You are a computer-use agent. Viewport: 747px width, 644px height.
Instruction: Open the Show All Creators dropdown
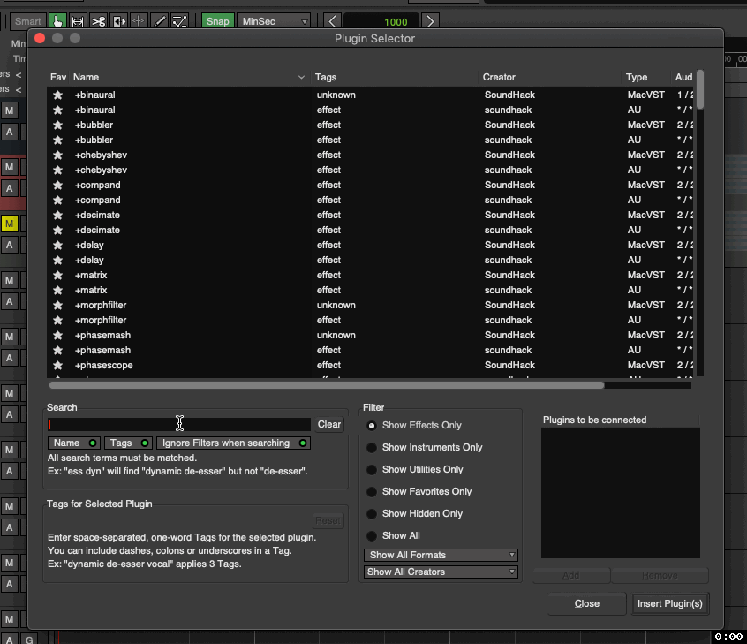[x=440, y=572]
